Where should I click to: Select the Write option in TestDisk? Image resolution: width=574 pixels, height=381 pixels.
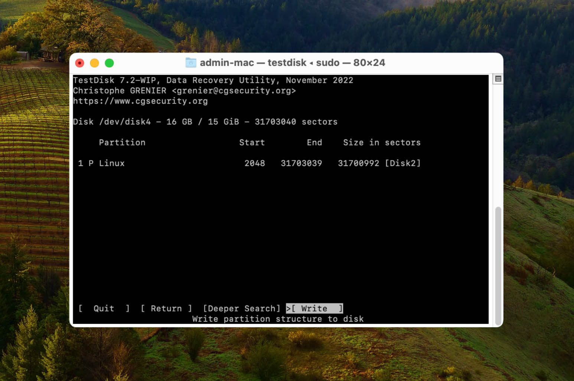(x=314, y=308)
